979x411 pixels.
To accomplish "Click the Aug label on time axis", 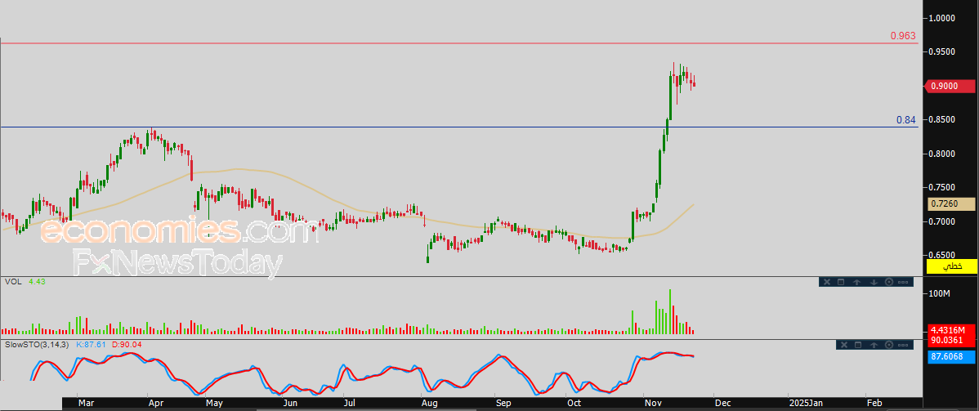I will tap(429, 404).
